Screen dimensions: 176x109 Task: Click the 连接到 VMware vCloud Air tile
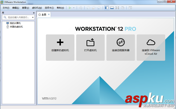tap(151, 47)
